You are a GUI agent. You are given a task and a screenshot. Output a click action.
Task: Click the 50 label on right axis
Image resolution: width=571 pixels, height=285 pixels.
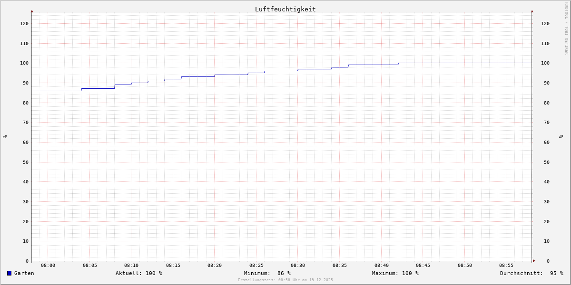[545, 162]
